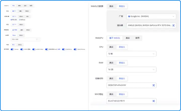Viewport: 181px width, 111px height.
Task: Toggle the Canvas switch
Action: 12,49
